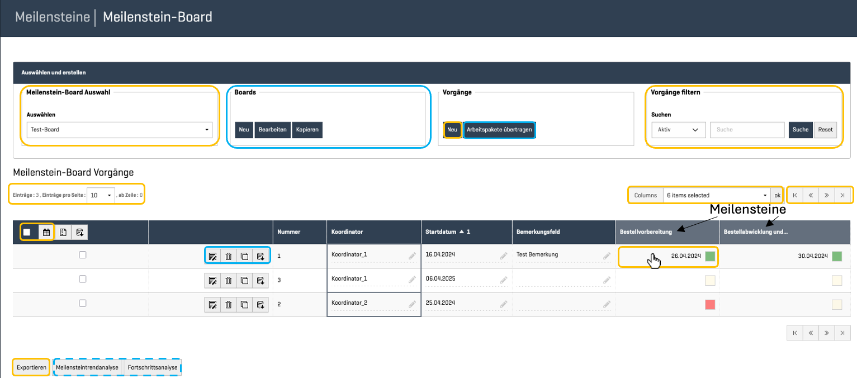
Task: Click database download icon in row 1
Action: (x=261, y=256)
